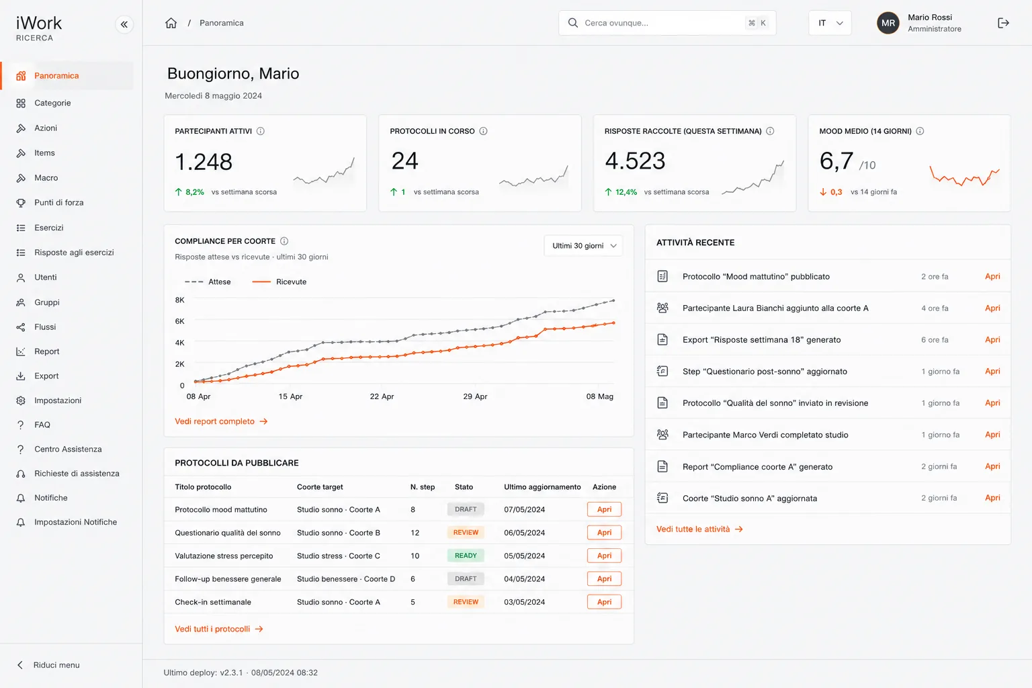Click the Esercizi list icon

[21, 228]
